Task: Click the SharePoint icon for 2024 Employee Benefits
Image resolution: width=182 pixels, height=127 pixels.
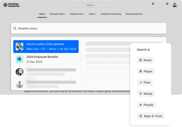Action: [x=19, y=59]
